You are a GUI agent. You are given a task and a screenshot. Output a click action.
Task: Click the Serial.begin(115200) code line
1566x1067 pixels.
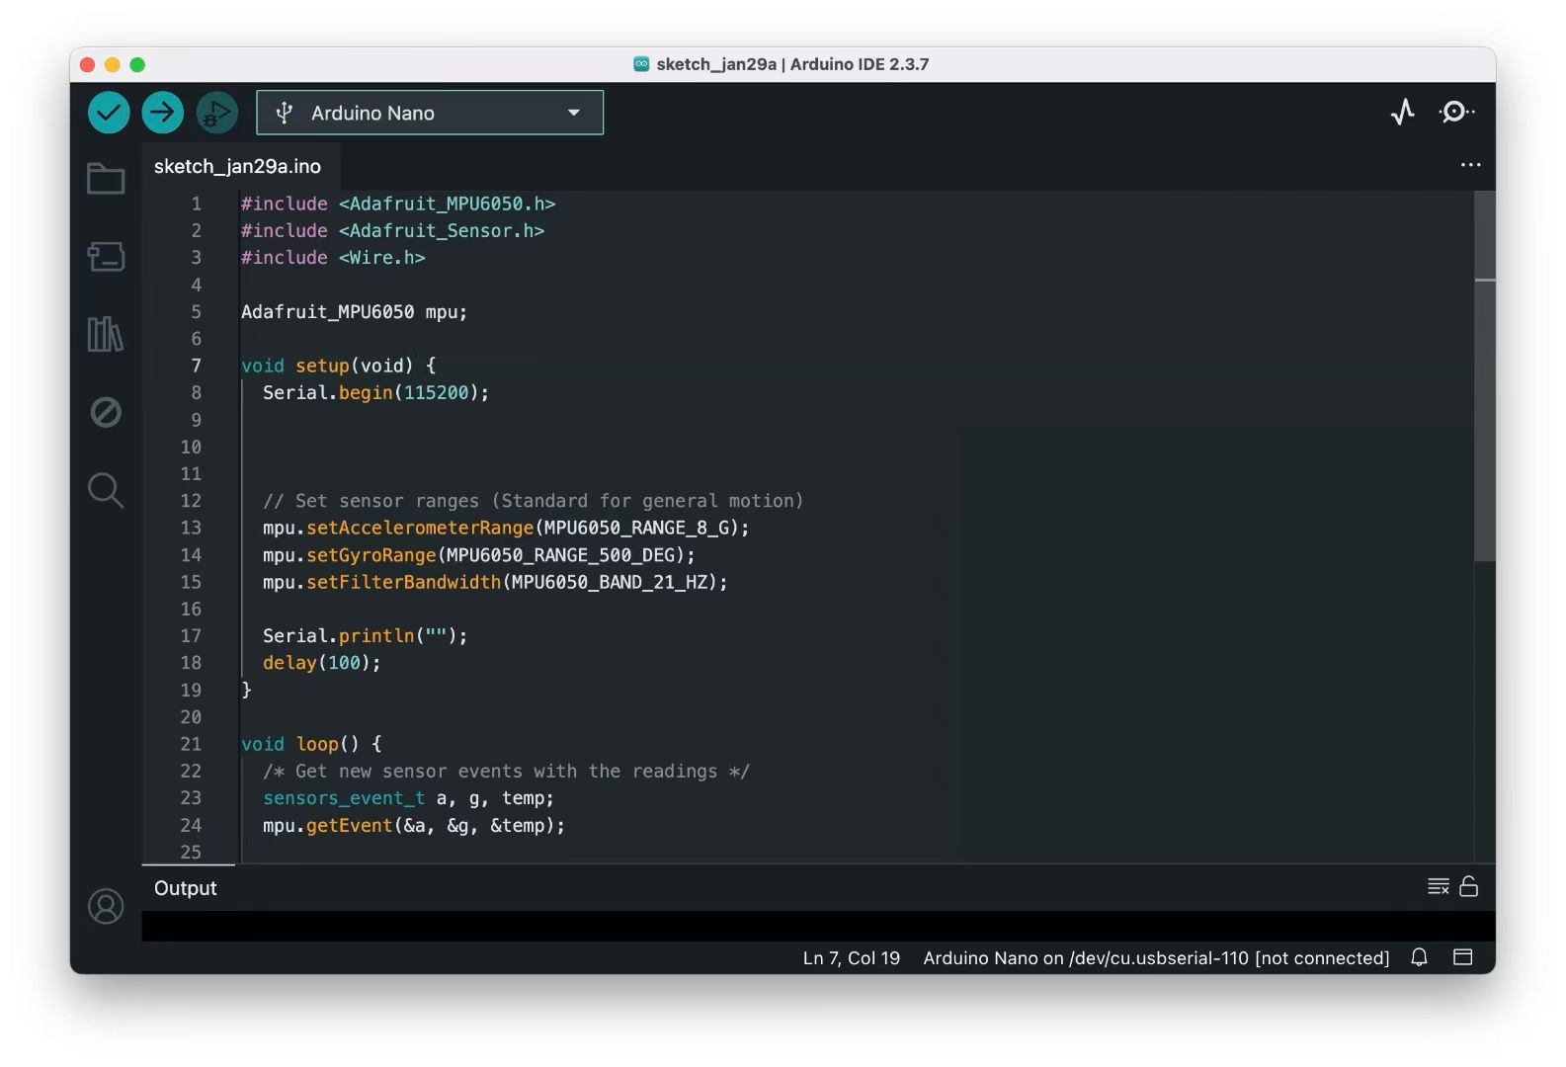click(x=375, y=392)
